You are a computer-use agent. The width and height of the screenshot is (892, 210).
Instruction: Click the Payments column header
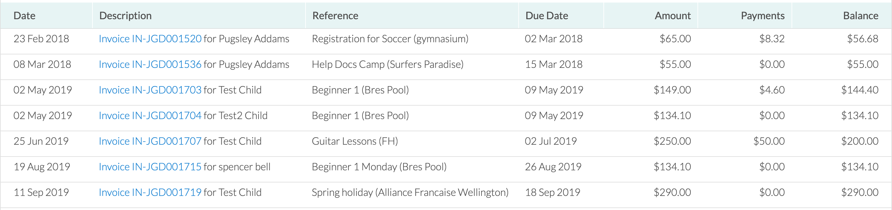pos(762,16)
